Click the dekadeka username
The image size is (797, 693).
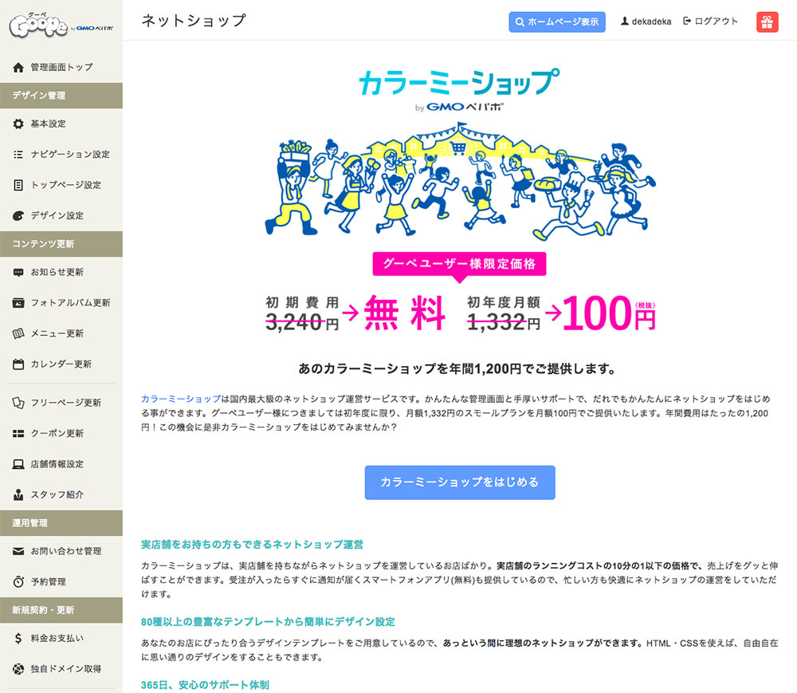point(651,22)
